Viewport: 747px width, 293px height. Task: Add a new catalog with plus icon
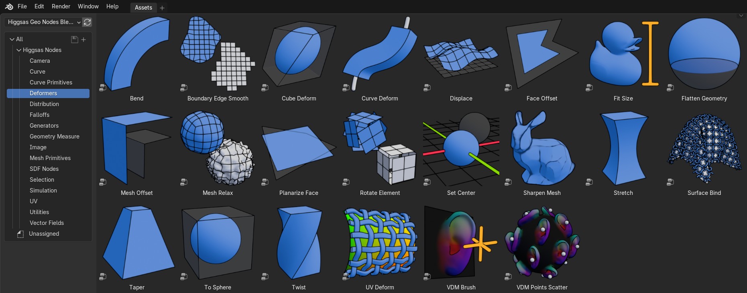(x=83, y=39)
